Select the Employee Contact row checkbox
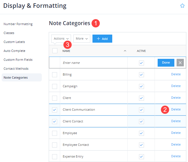Screen dimensions: 188x162 (55, 145)
